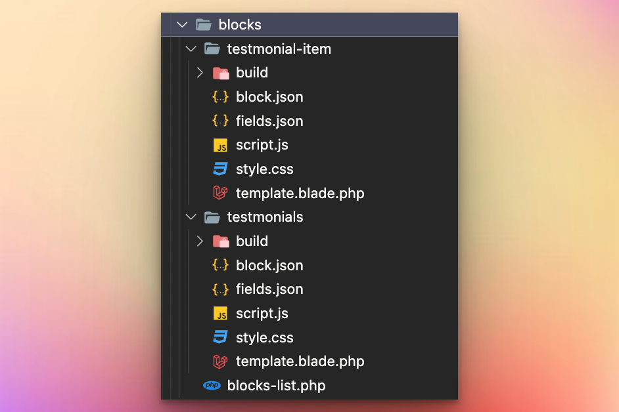Screen dimensions: 619x412
Task: Open script.js under testmonials
Action: [x=262, y=314]
